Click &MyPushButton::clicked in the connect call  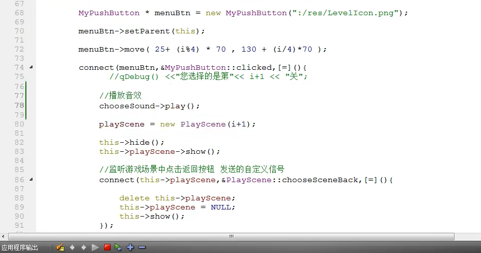pyautogui.click(x=216, y=67)
